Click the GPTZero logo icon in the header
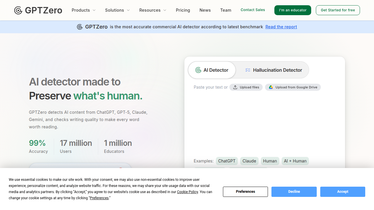The image size is (374, 210). (18, 10)
